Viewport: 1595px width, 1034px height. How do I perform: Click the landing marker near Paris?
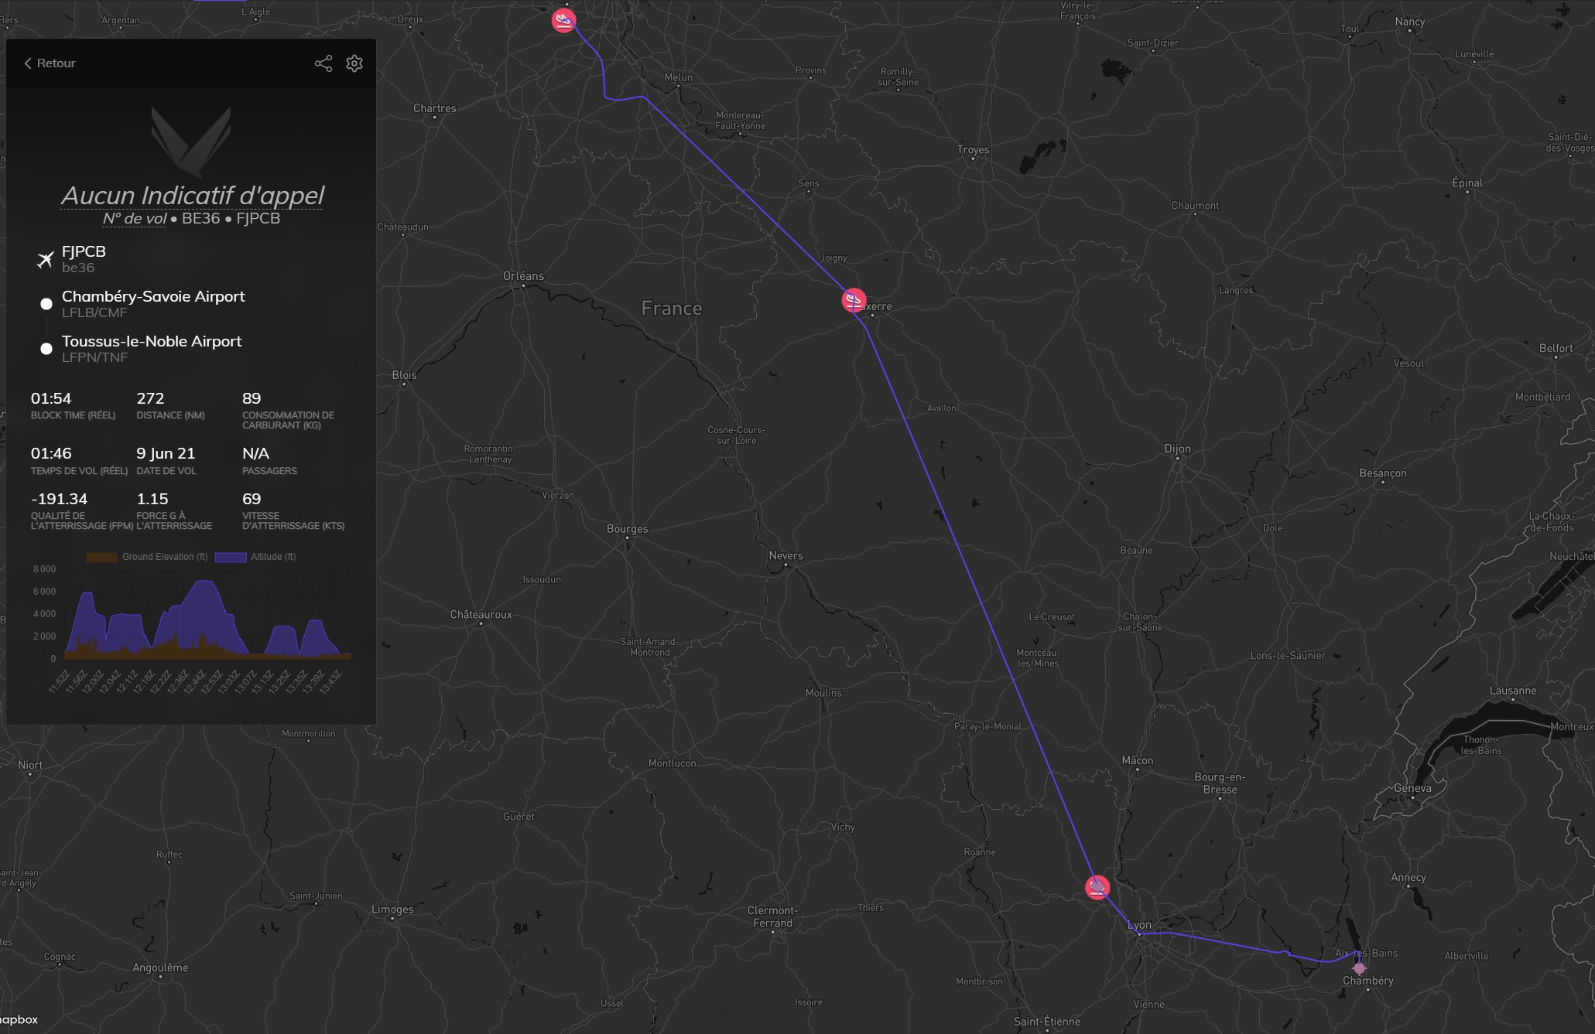click(x=563, y=21)
